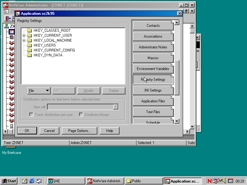Expand the HKEY_CURRENT_USER tree node
Viewport: 247px width, 185px height.
tap(24, 35)
